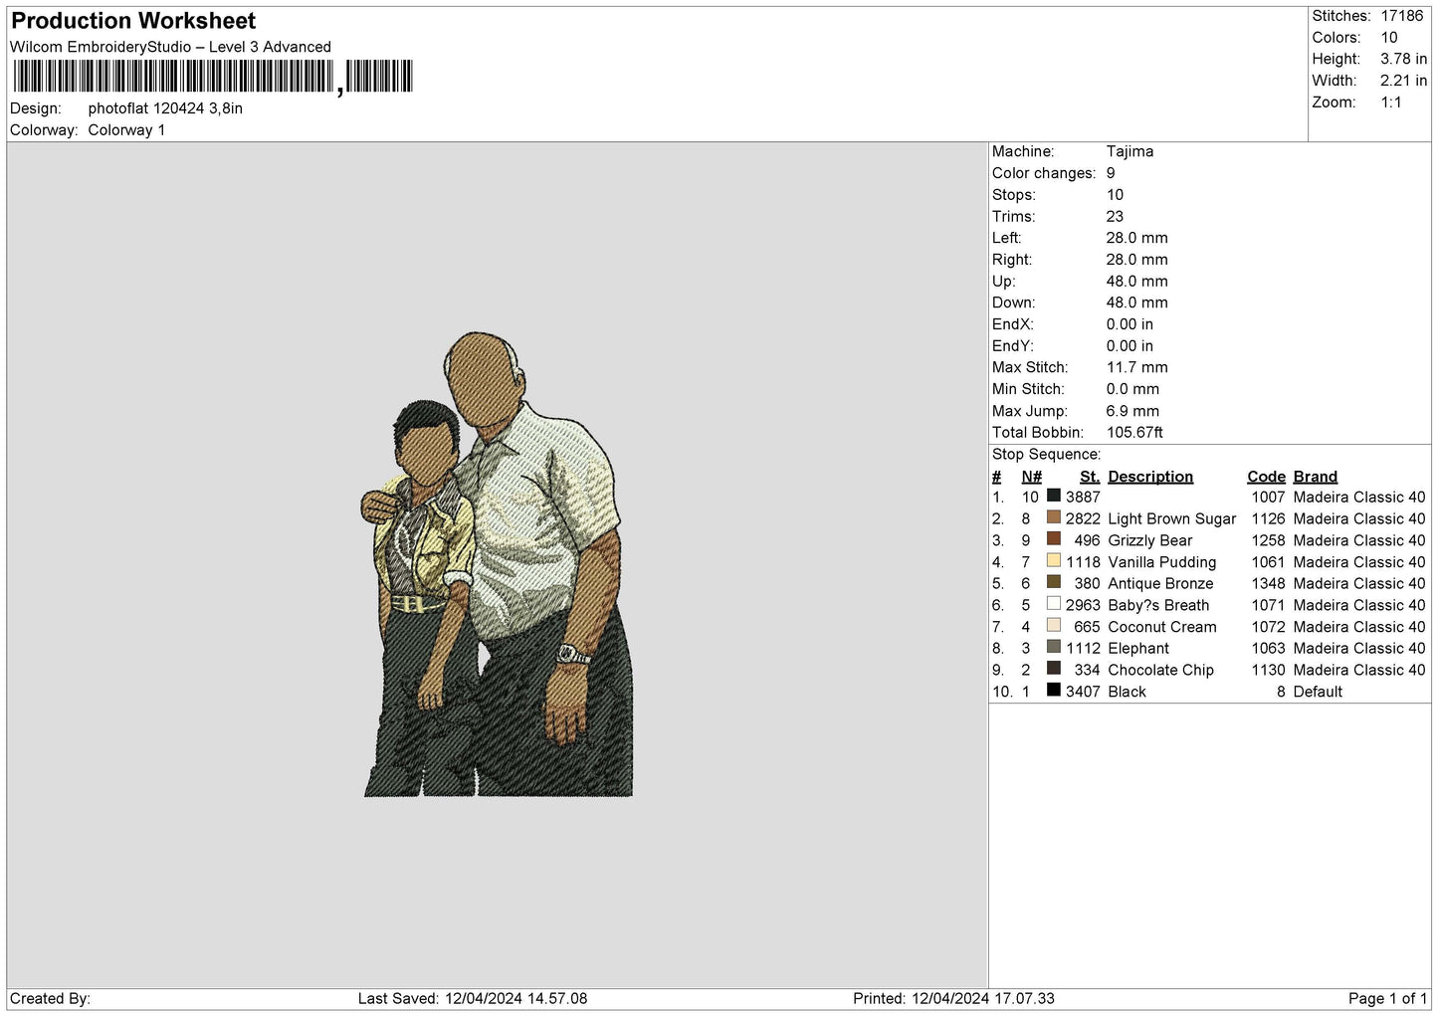Image resolution: width=1438 pixels, height=1016 pixels.
Task: Click the Default brand in the Black row
Action: click(x=1318, y=692)
